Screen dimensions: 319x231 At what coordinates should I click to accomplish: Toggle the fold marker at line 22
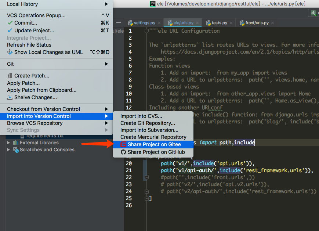click(x=146, y=177)
